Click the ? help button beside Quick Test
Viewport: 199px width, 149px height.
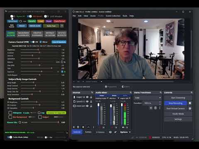click(x=62, y=26)
